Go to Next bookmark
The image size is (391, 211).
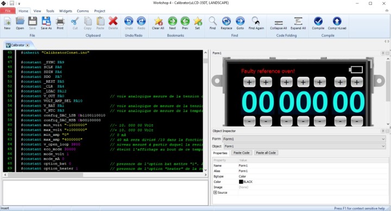pyautogui.click(x=172, y=23)
